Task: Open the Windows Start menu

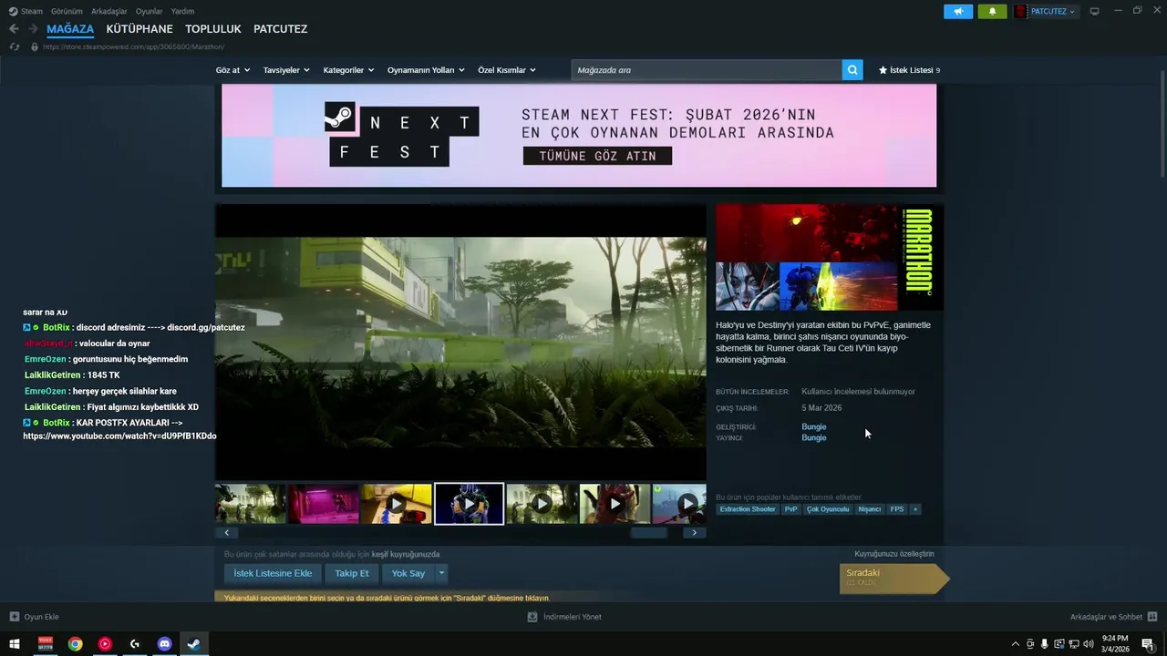Action: [x=15, y=644]
